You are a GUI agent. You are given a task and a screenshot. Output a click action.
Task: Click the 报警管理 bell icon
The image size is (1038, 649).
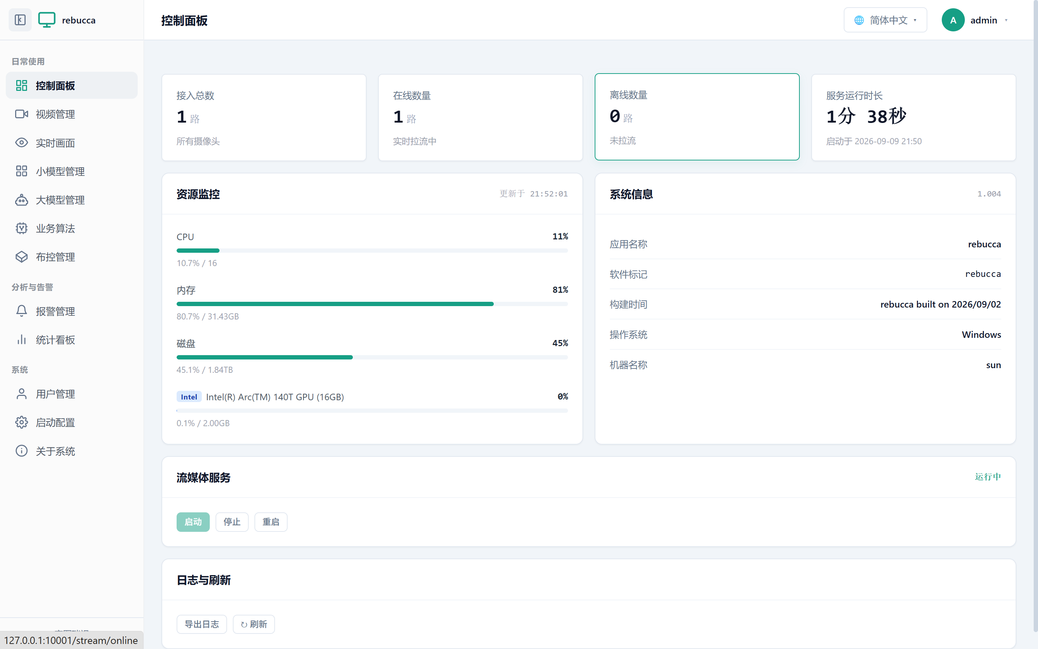coord(22,311)
